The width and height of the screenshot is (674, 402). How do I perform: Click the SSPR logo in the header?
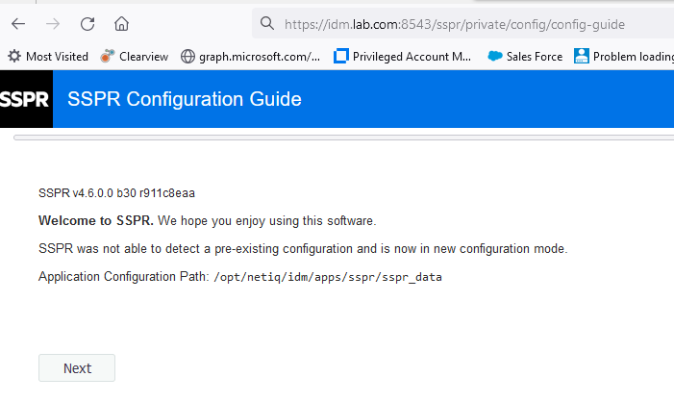[26, 99]
